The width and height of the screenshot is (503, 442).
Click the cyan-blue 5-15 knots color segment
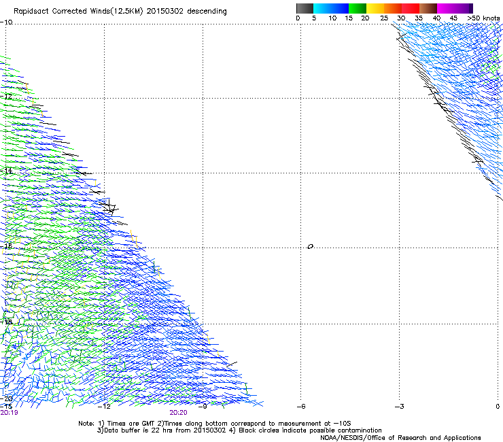[331, 8]
